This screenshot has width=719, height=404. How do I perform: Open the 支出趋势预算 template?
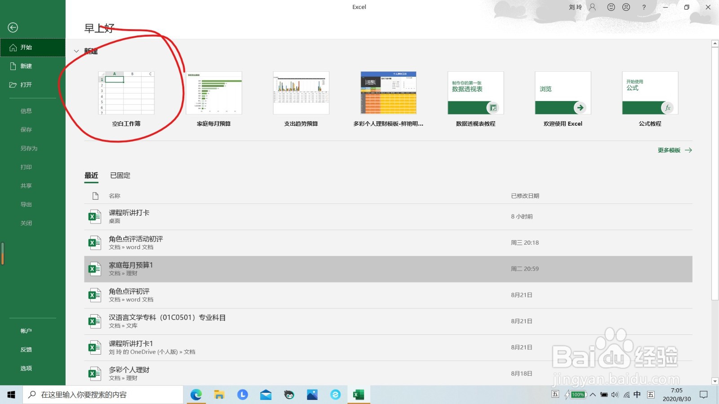pos(301,99)
